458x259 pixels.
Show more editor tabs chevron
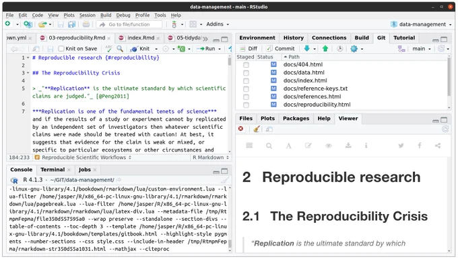click(205, 38)
